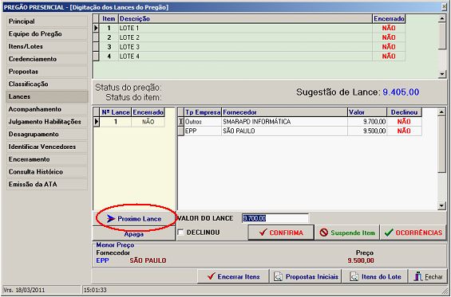The width and height of the screenshot is (451, 297).
Task: Go to Encerramento section
Action: point(47,159)
